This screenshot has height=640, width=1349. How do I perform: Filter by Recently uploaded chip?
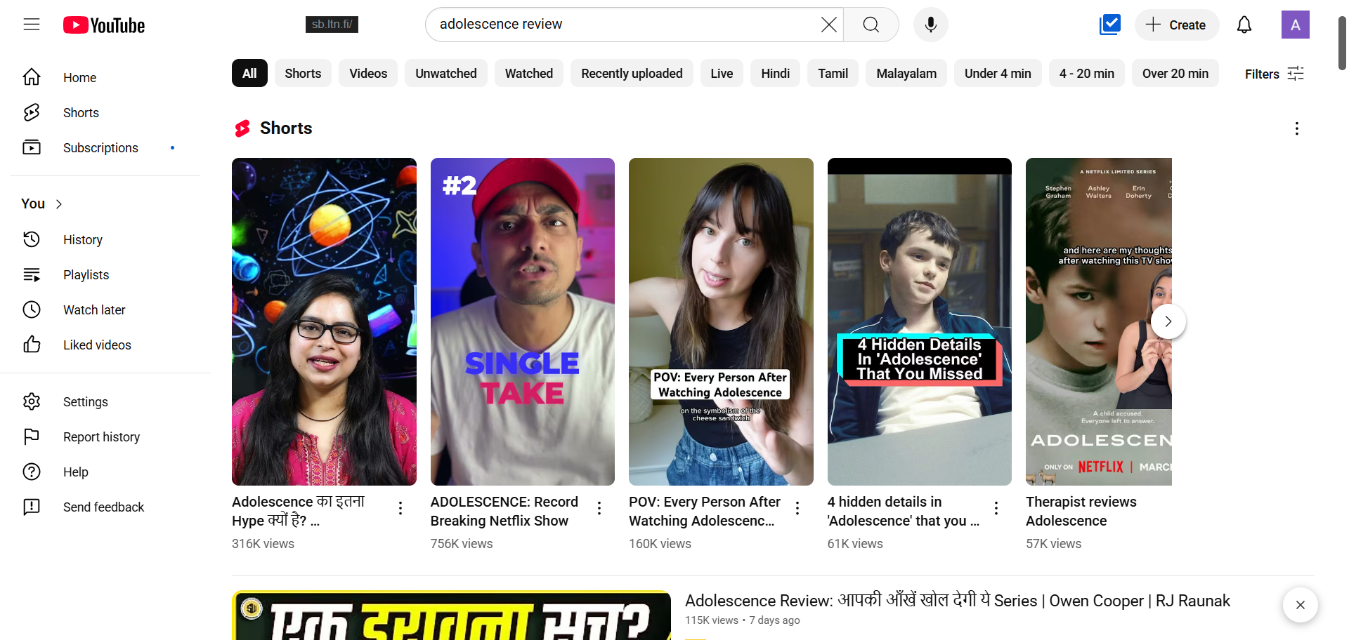(632, 74)
